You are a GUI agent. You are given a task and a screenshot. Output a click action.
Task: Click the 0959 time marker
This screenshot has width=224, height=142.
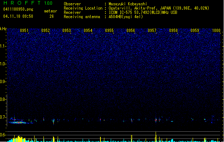click(195, 30)
